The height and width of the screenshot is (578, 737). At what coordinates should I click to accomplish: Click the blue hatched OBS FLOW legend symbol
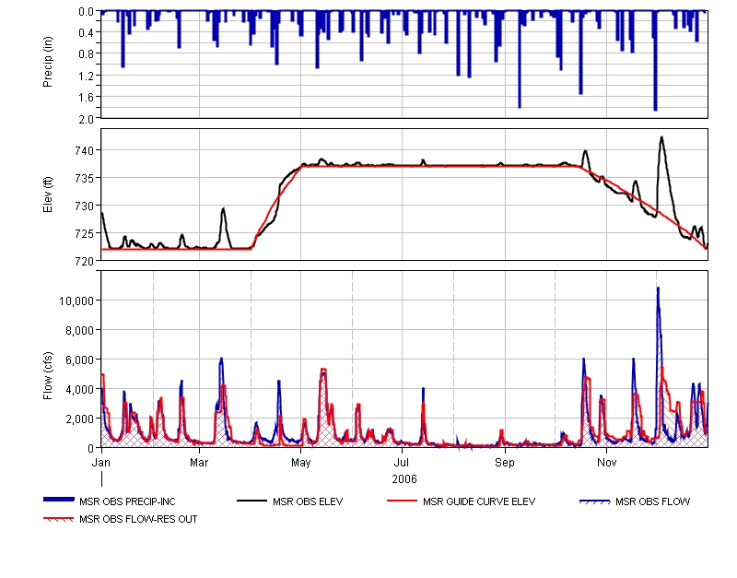pyautogui.click(x=594, y=501)
